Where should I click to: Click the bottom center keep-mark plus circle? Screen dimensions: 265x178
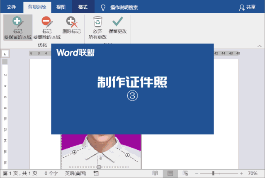tap(99, 167)
